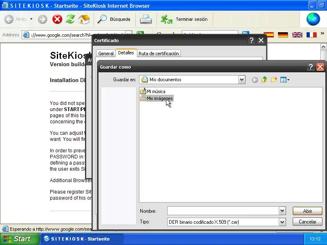The image size is (327, 245).
Task: Go up one folder level icon
Action: [x=264, y=80]
